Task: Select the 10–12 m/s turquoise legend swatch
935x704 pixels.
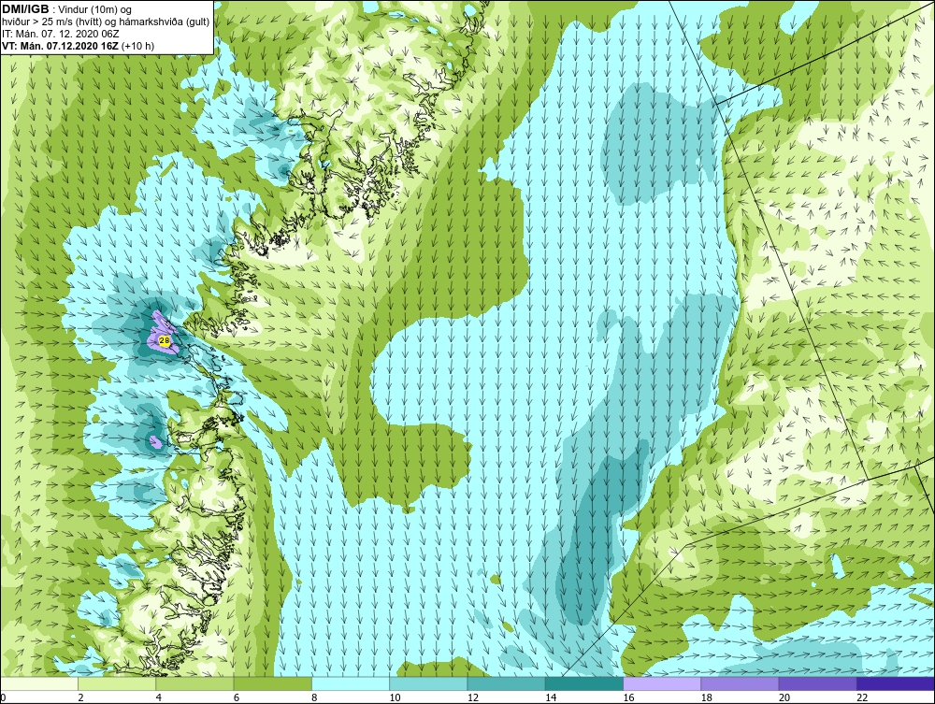Action: (x=428, y=683)
